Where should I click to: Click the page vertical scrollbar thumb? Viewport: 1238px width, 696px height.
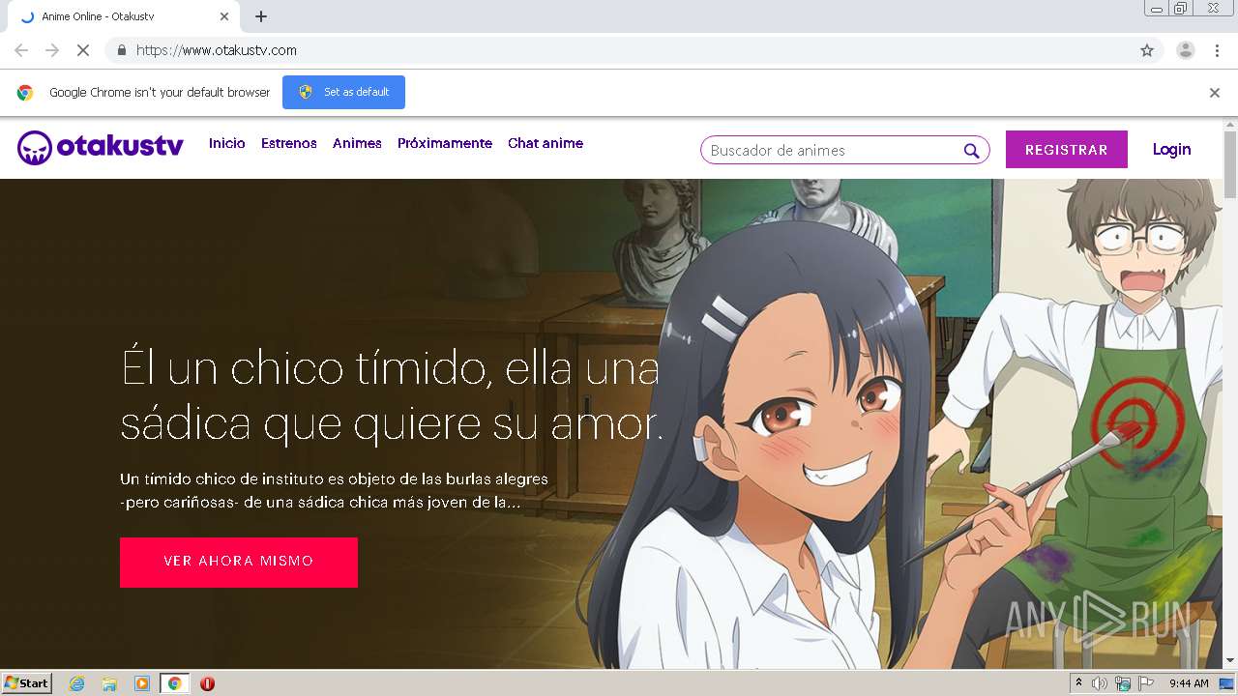[1230, 162]
